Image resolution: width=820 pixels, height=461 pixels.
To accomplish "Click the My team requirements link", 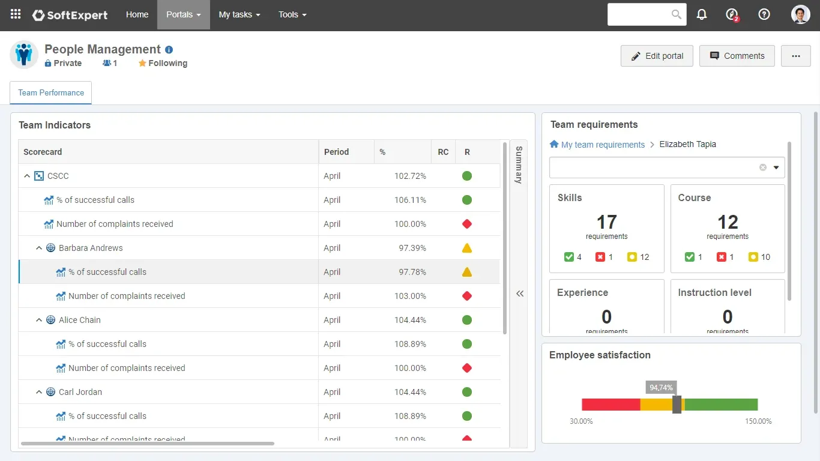I will (603, 144).
